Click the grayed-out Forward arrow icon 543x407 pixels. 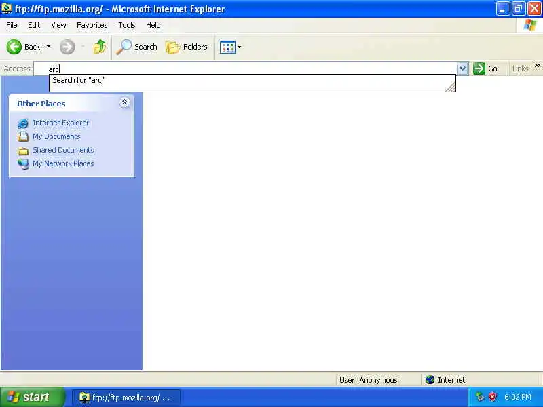point(67,47)
